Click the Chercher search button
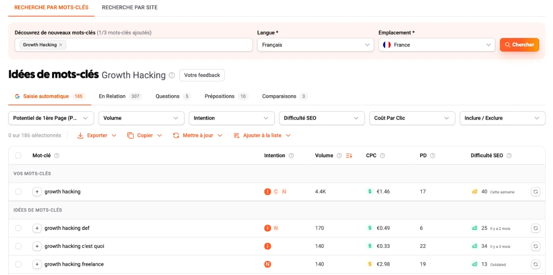 point(519,45)
